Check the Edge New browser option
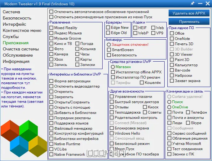 coord(108,28)
